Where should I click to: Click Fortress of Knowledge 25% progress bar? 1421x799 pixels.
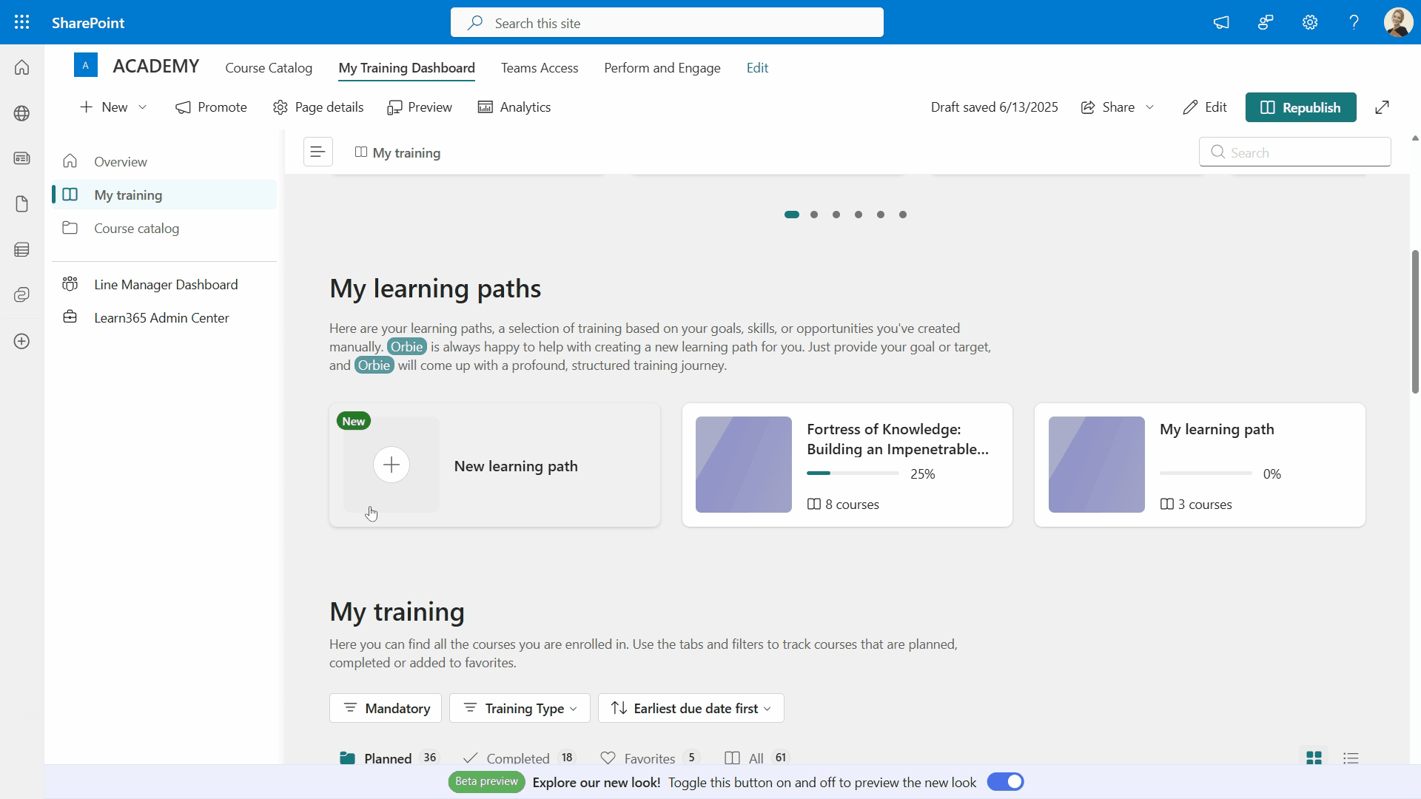(x=853, y=473)
